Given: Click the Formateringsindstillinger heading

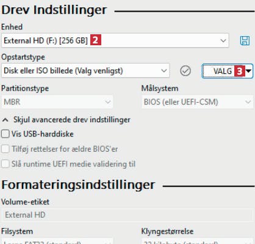Looking at the screenshot, I should pos(78,185).
